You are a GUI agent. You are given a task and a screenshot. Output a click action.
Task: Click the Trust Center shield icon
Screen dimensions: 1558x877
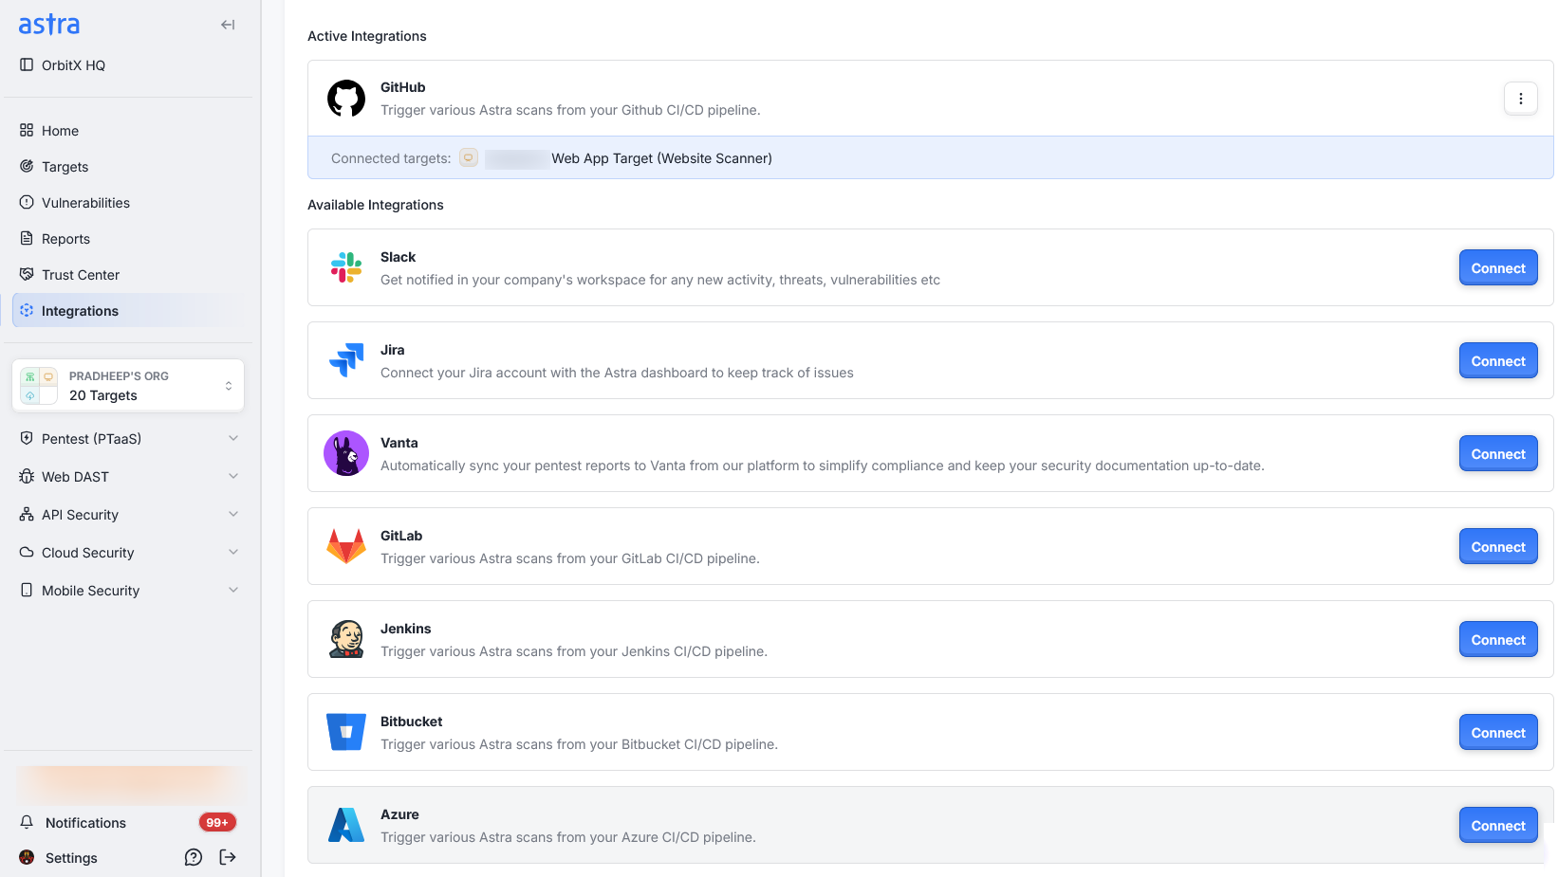(x=27, y=274)
